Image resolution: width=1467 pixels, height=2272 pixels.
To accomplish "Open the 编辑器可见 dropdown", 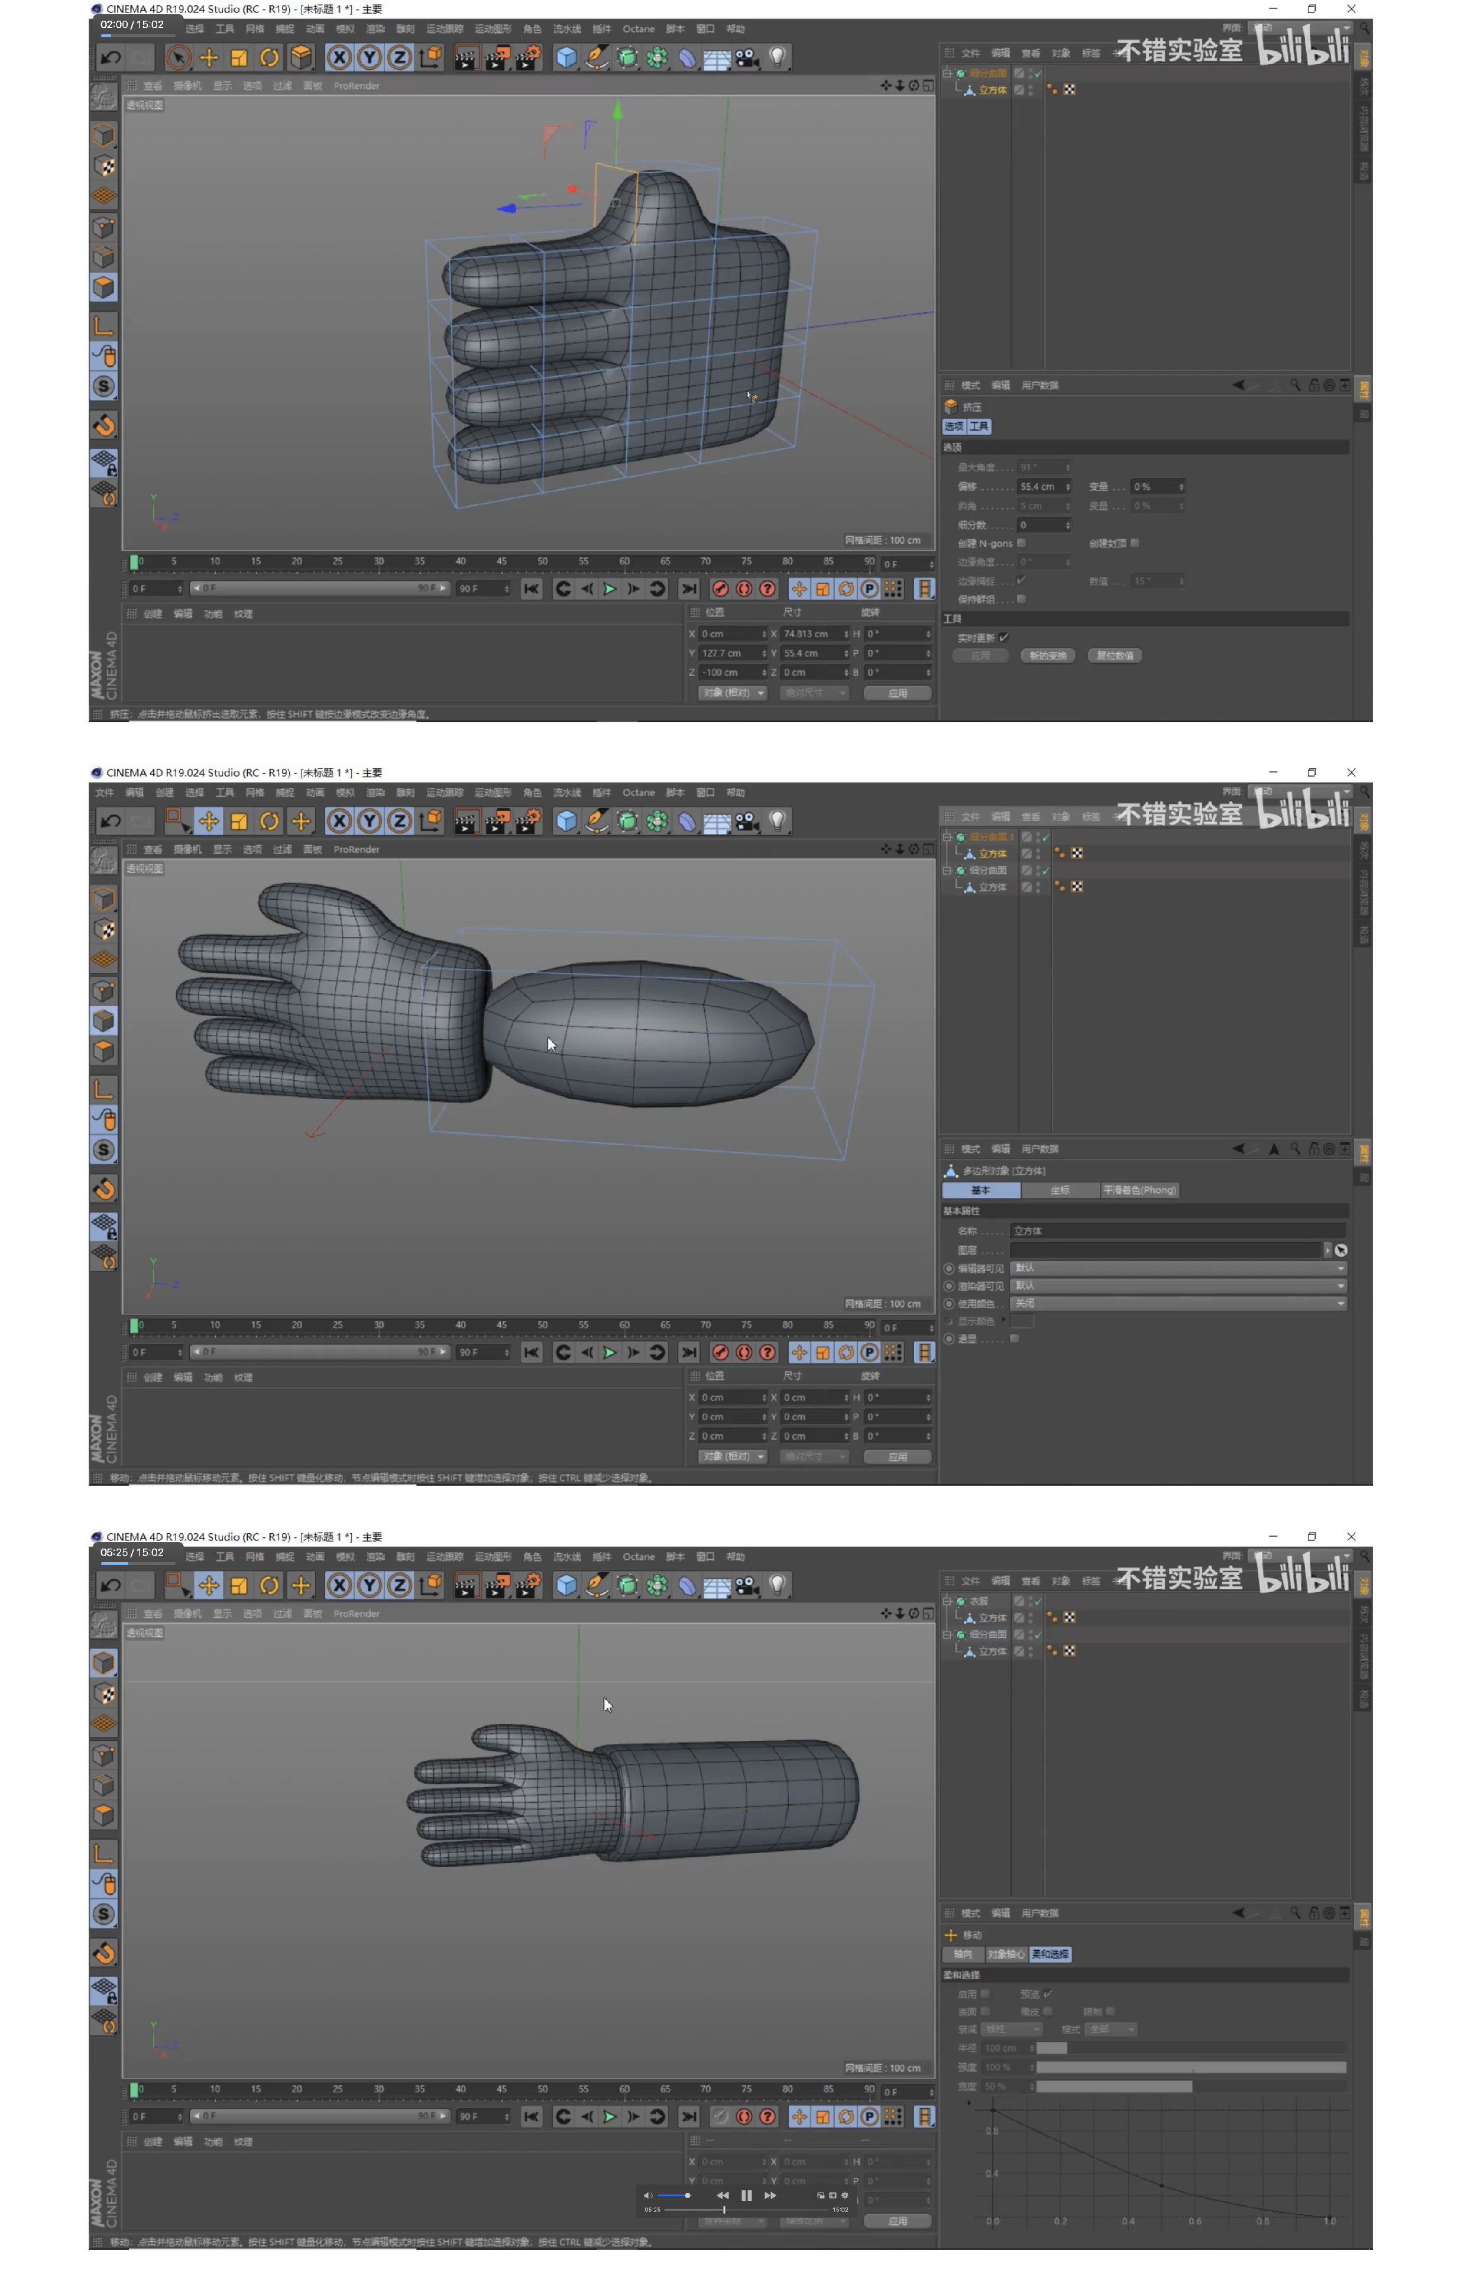I will (x=1178, y=1268).
